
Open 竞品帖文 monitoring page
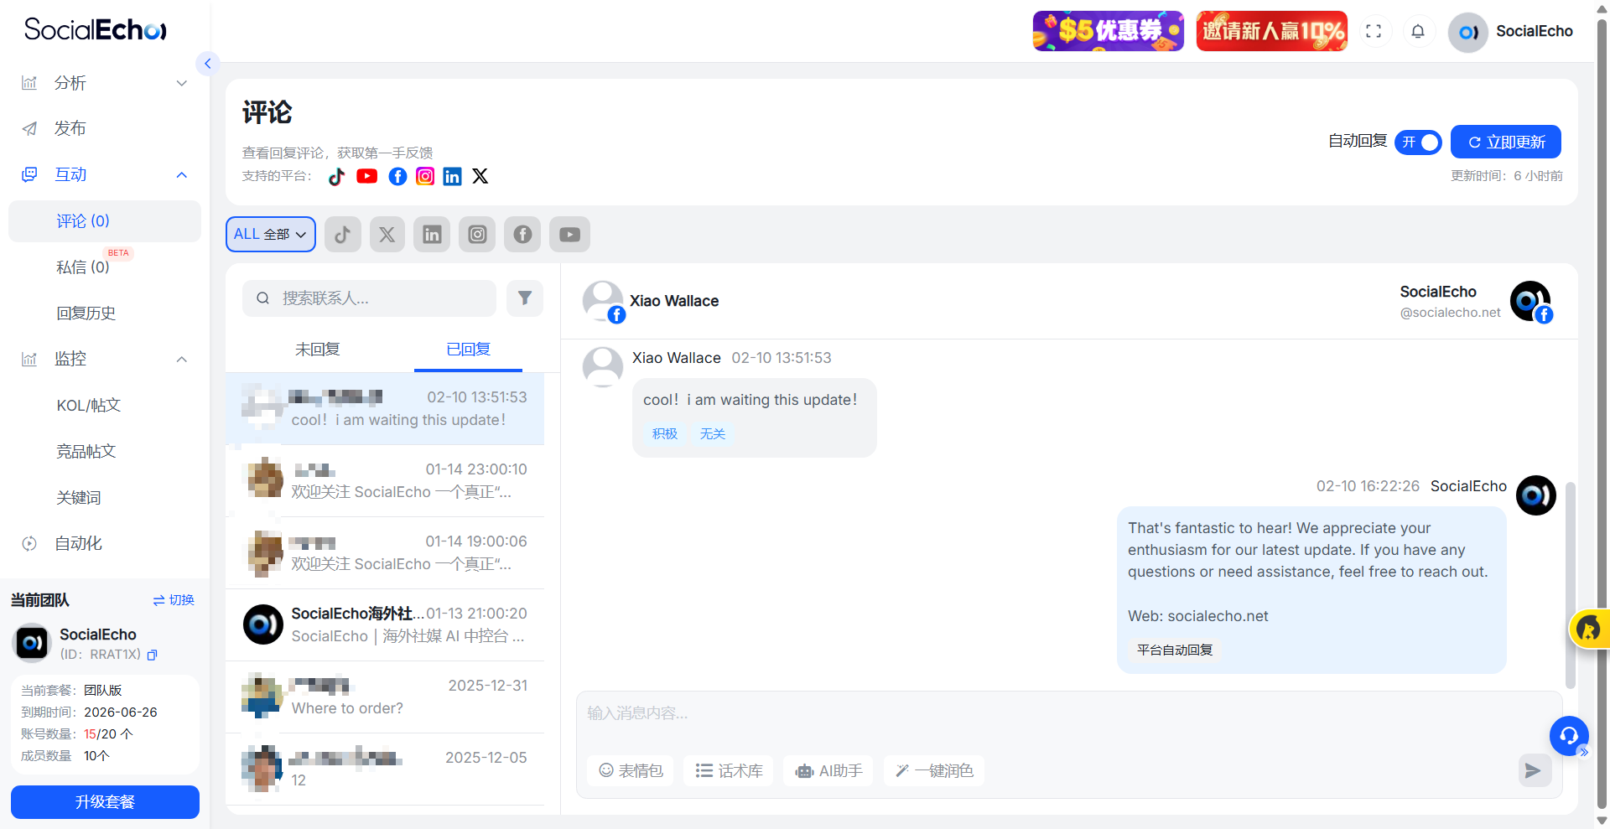pyautogui.click(x=105, y=451)
